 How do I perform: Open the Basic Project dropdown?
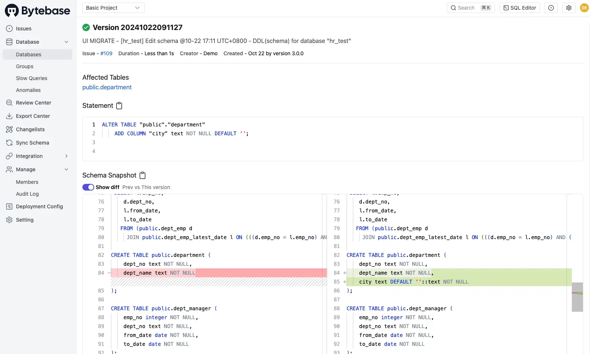click(113, 8)
